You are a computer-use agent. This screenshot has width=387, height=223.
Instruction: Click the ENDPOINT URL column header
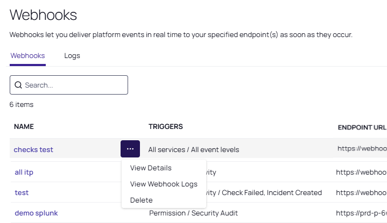[362, 127]
